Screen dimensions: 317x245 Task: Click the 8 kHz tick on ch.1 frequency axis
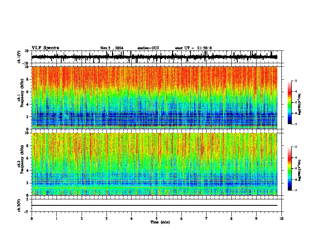click(28, 79)
